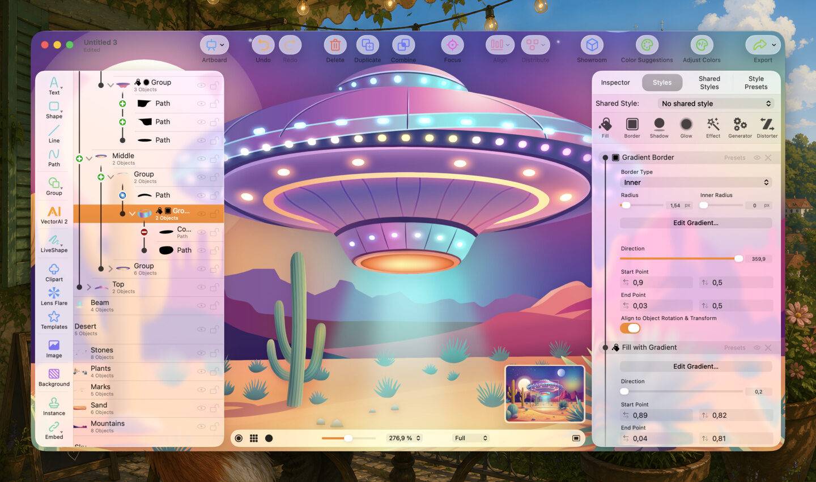This screenshot has width=816, height=482.
Task: Add a Distorter style
Action: click(767, 127)
